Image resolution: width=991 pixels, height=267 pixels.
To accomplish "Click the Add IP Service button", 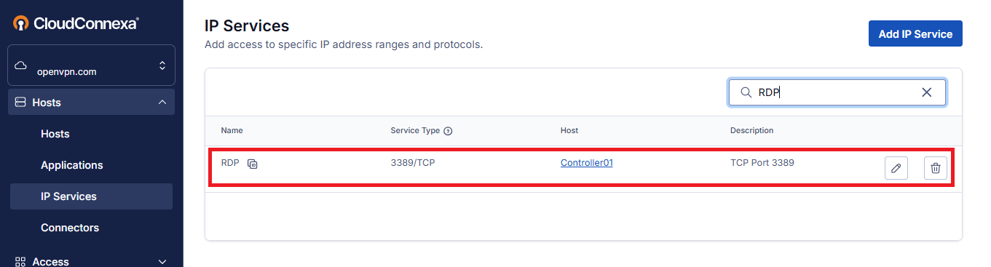I will click(915, 33).
